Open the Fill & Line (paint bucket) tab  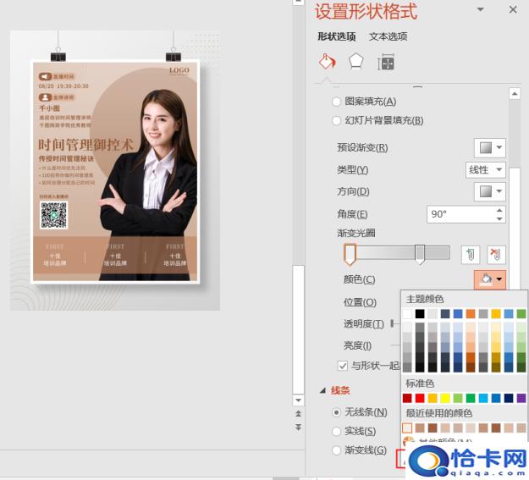click(x=327, y=62)
